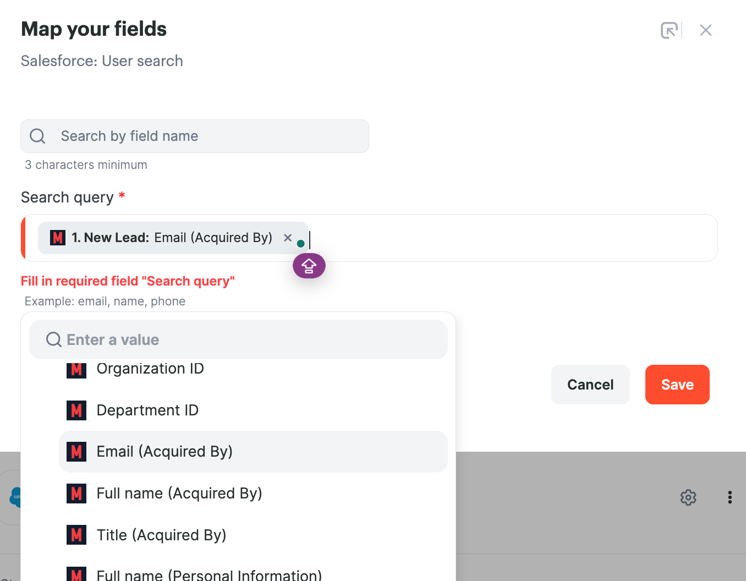Click the Cancel button
Viewport: 746px width, 581px height.
[x=590, y=385]
